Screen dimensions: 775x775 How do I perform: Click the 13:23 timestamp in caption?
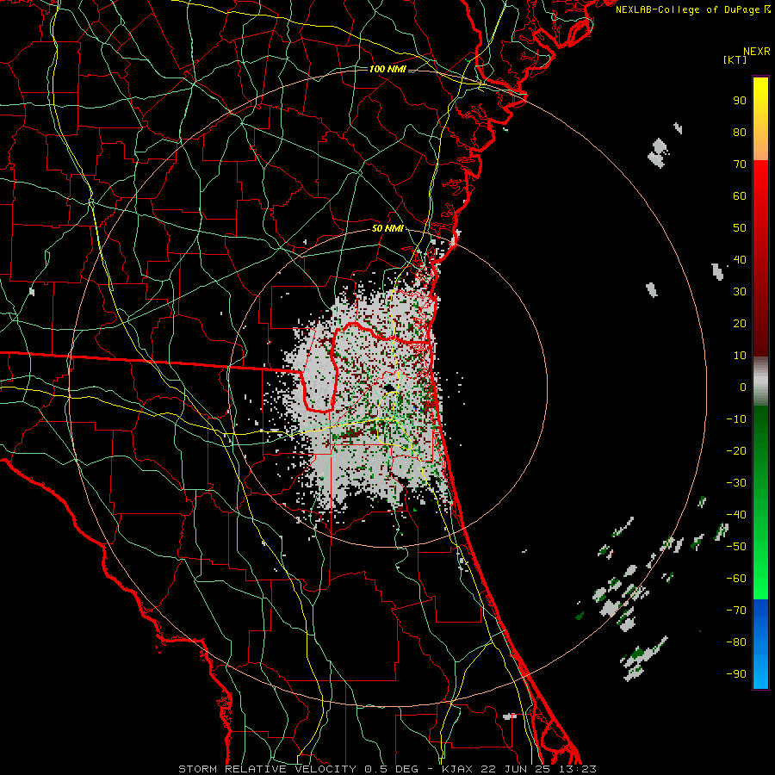click(x=578, y=769)
